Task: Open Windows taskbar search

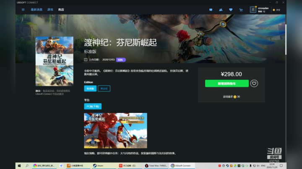Action: (27, 166)
